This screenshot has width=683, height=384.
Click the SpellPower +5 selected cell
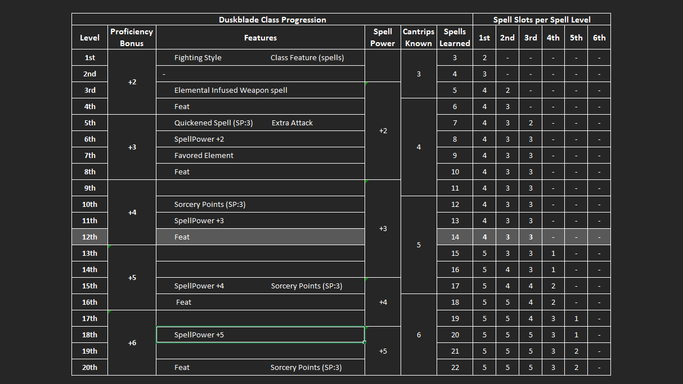coord(260,335)
